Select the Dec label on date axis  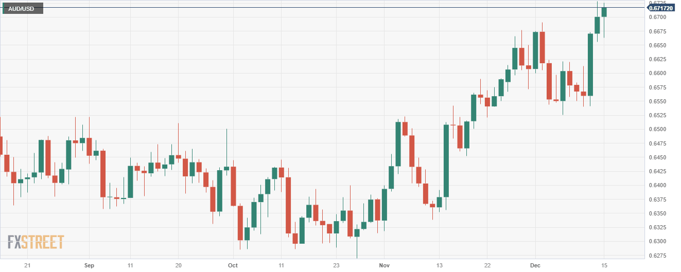pyautogui.click(x=535, y=266)
